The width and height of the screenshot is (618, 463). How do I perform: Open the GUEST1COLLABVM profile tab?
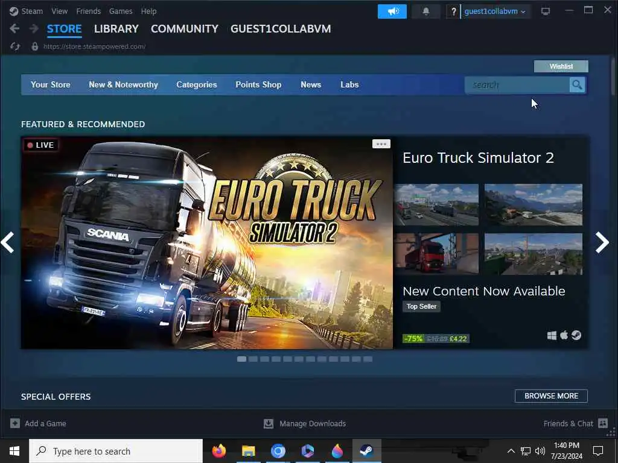[281, 29]
